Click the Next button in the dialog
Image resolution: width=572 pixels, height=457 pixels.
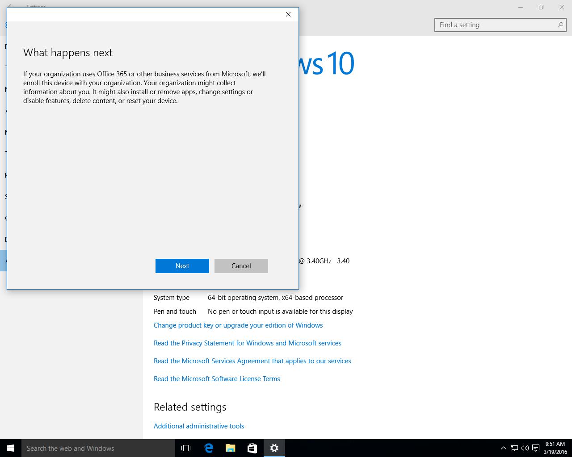click(x=182, y=266)
